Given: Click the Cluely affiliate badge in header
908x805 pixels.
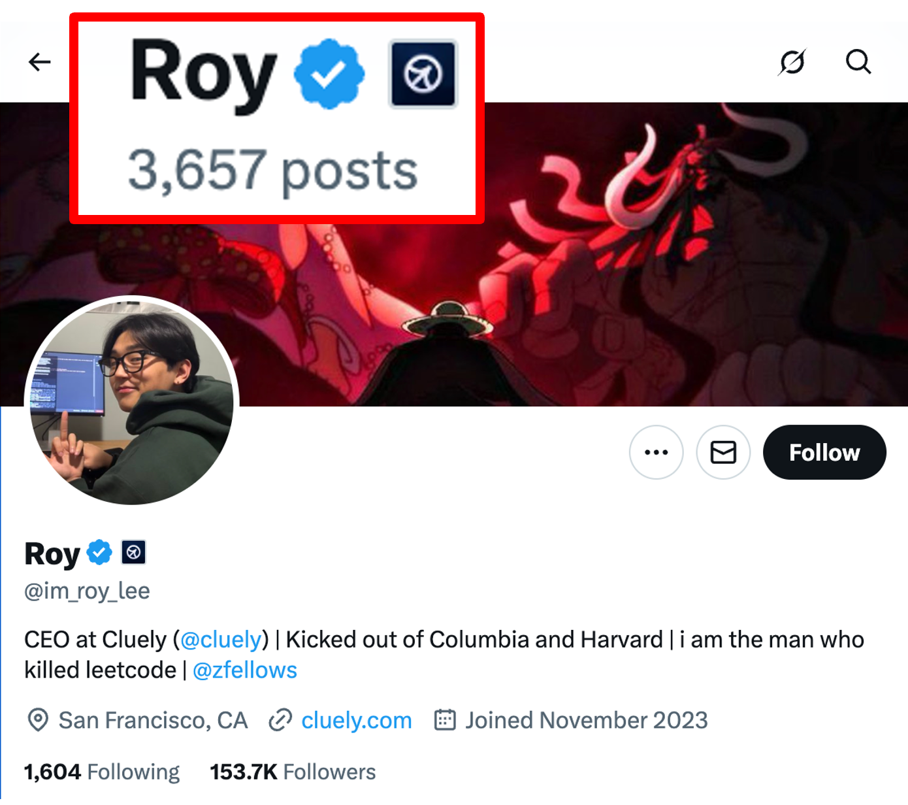Looking at the screenshot, I should coord(423,74).
